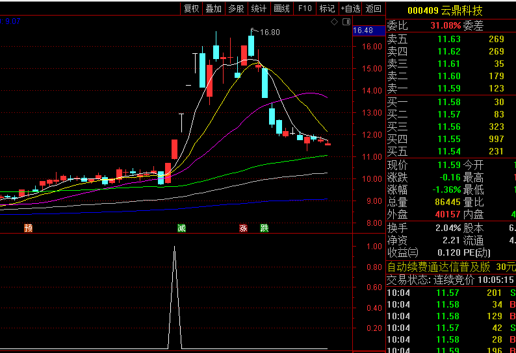The height and width of the screenshot is (353, 516).
Task: Click the 000409 云鼎科技 stock title
Action: coord(445,10)
